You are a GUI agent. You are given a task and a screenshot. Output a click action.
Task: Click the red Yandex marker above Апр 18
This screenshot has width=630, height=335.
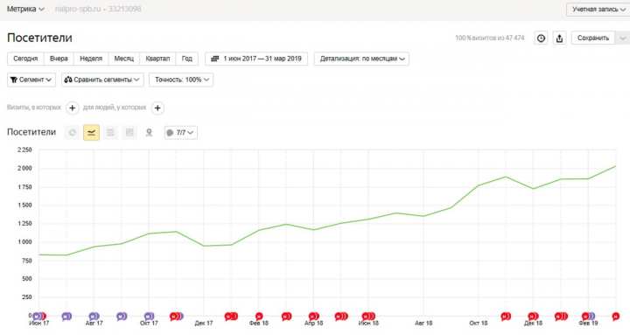[x=314, y=317]
